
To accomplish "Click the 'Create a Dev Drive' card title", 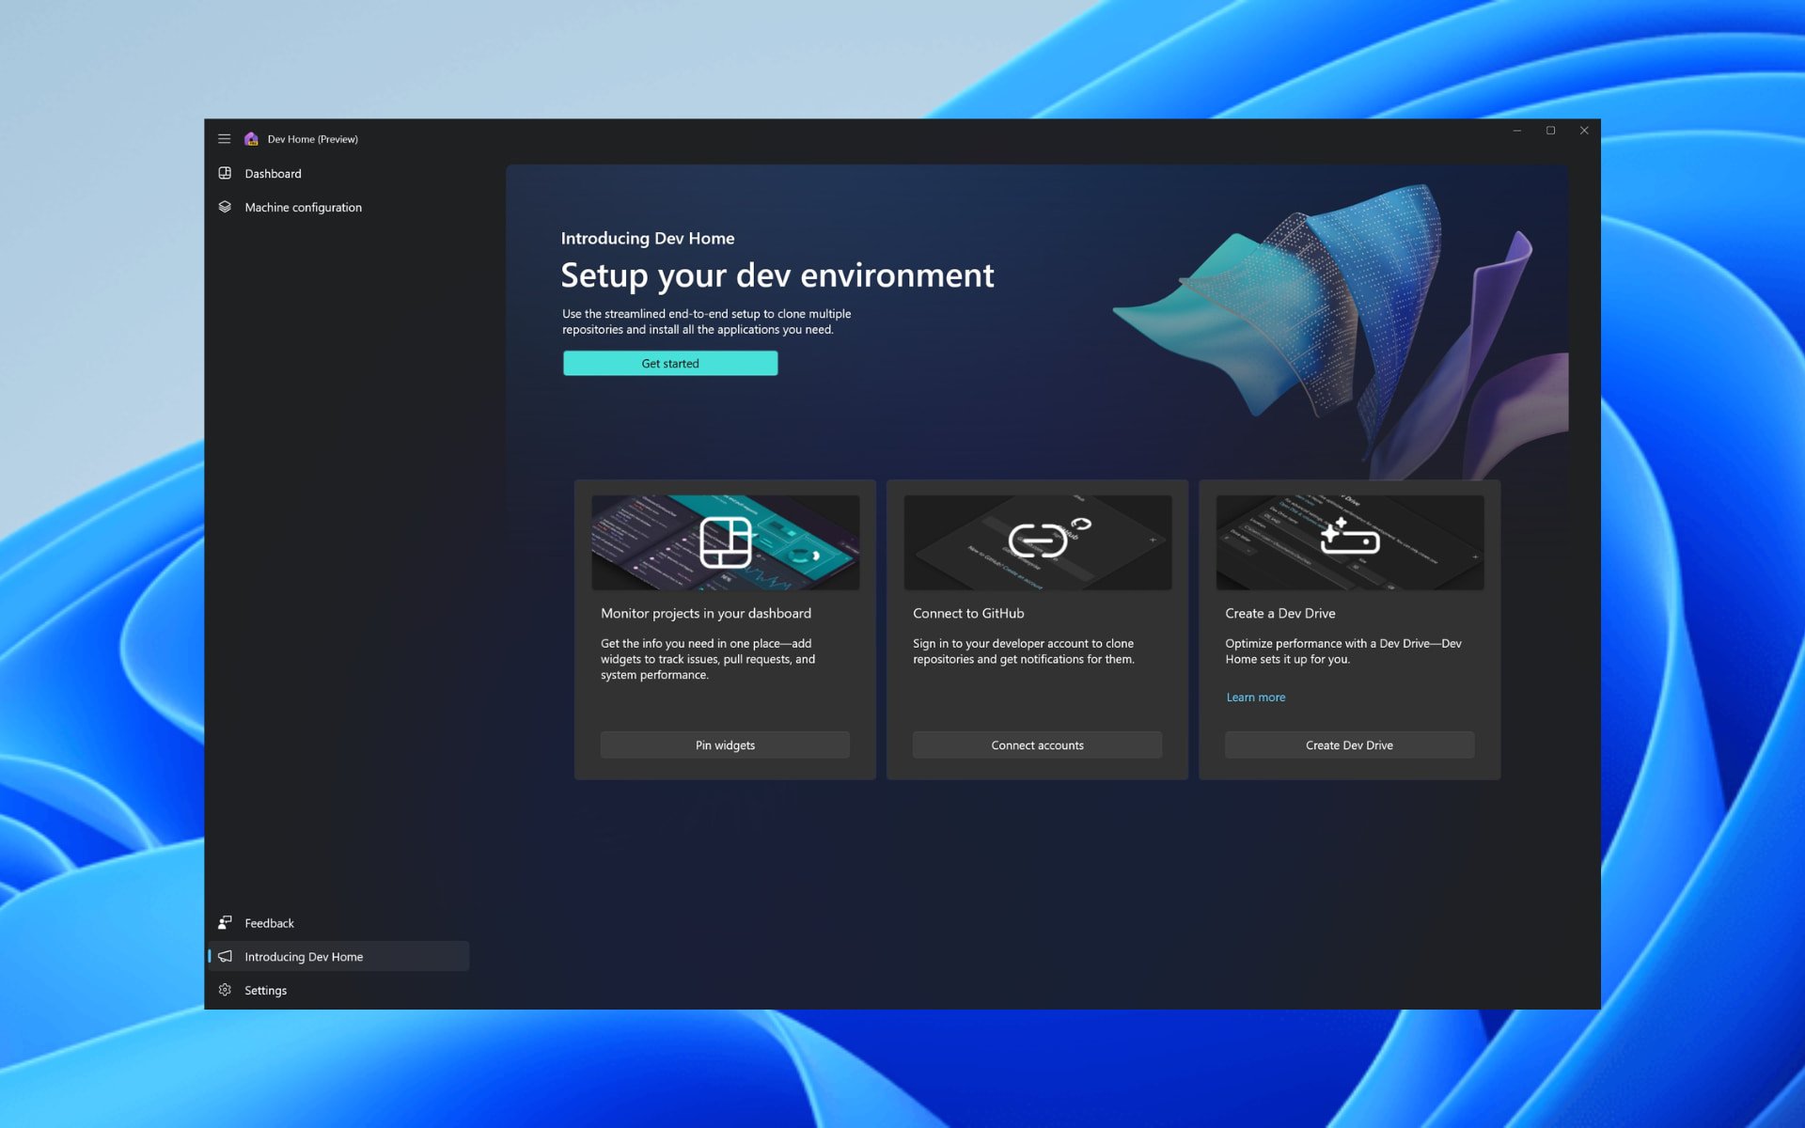I will coord(1279,613).
